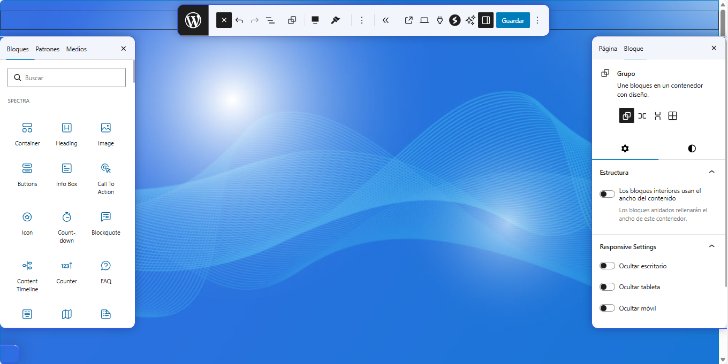Toggle Ocultar tableta
Viewport: 728px width, 364px height.
coord(607,287)
